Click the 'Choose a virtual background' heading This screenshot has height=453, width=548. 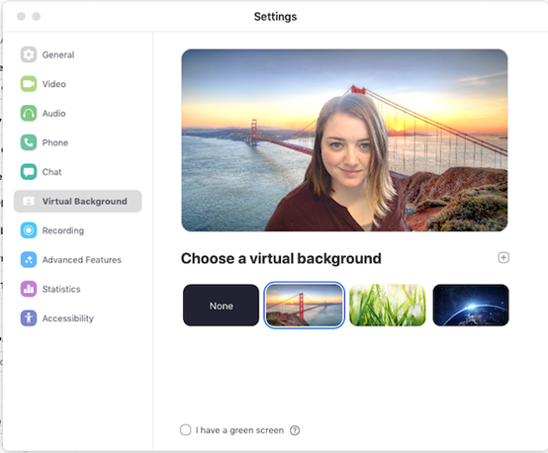(x=281, y=259)
